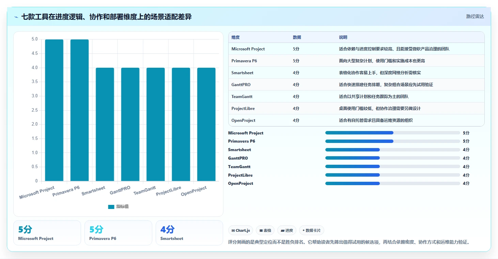Click the 5分 value after Primavera P6 progress bar
The image size is (498, 259).
point(466,141)
